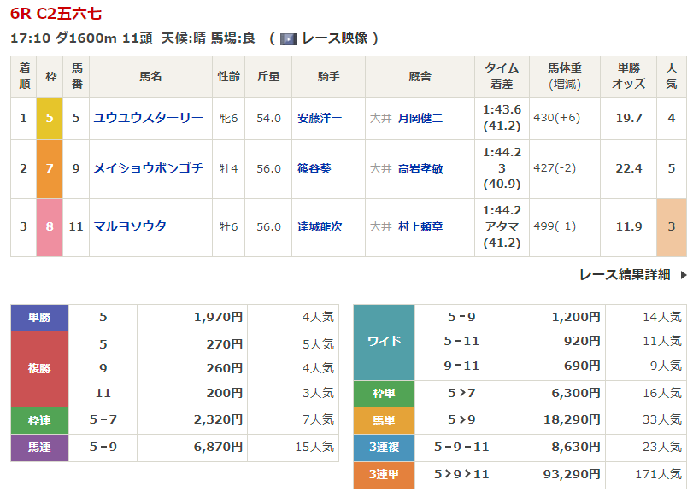The width and height of the screenshot is (699, 498).
Task: Open the レース結果詳細 detailed results link
Action: [x=624, y=275]
